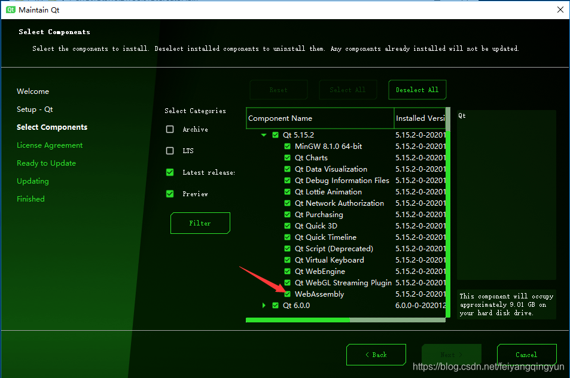Image resolution: width=570 pixels, height=378 pixels.
Task: Sort by Installed Version column header
Action: click(x=421, y=118)
